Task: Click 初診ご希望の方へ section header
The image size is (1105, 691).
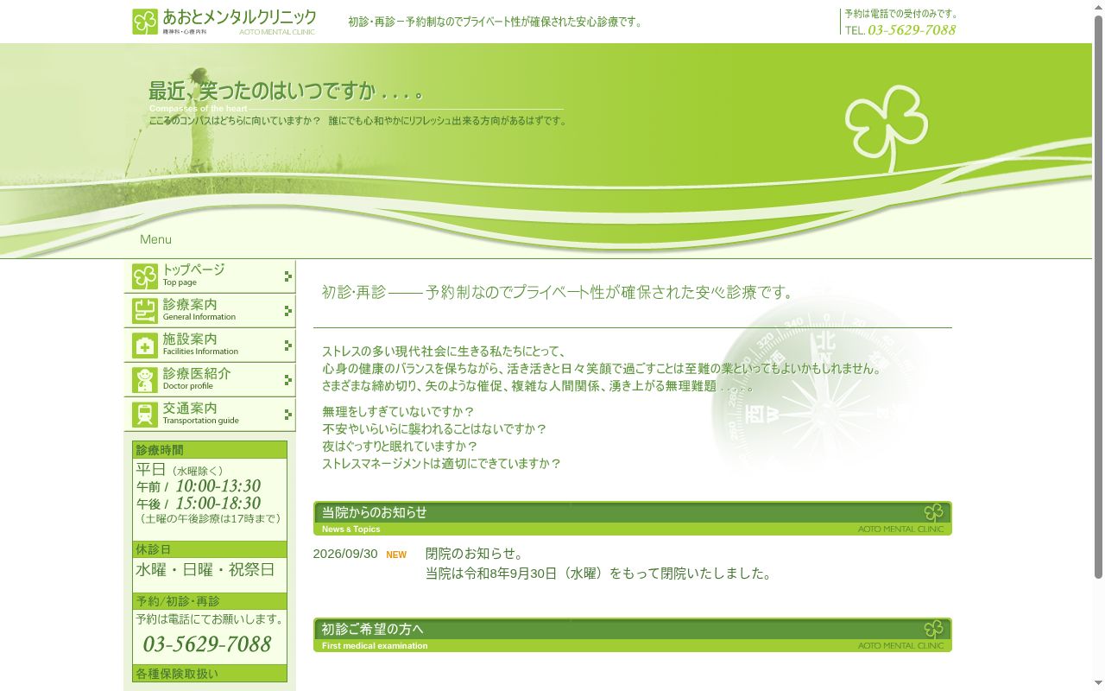Action: [633, 635]
